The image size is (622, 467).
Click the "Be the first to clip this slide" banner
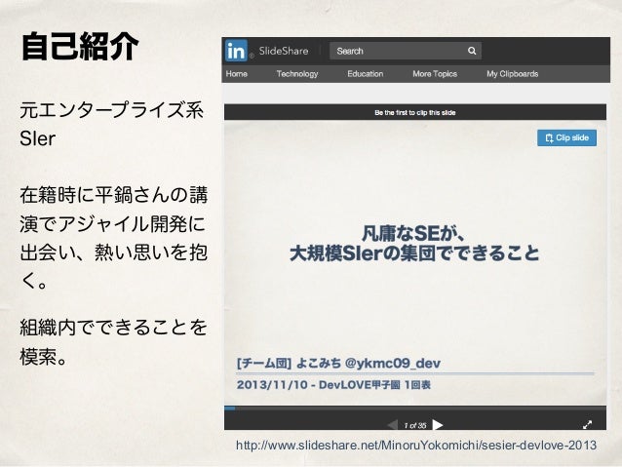pyautogui.click(x=415, y=112)
